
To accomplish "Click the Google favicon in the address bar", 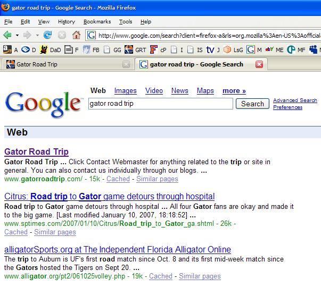I will pos(92,36).
